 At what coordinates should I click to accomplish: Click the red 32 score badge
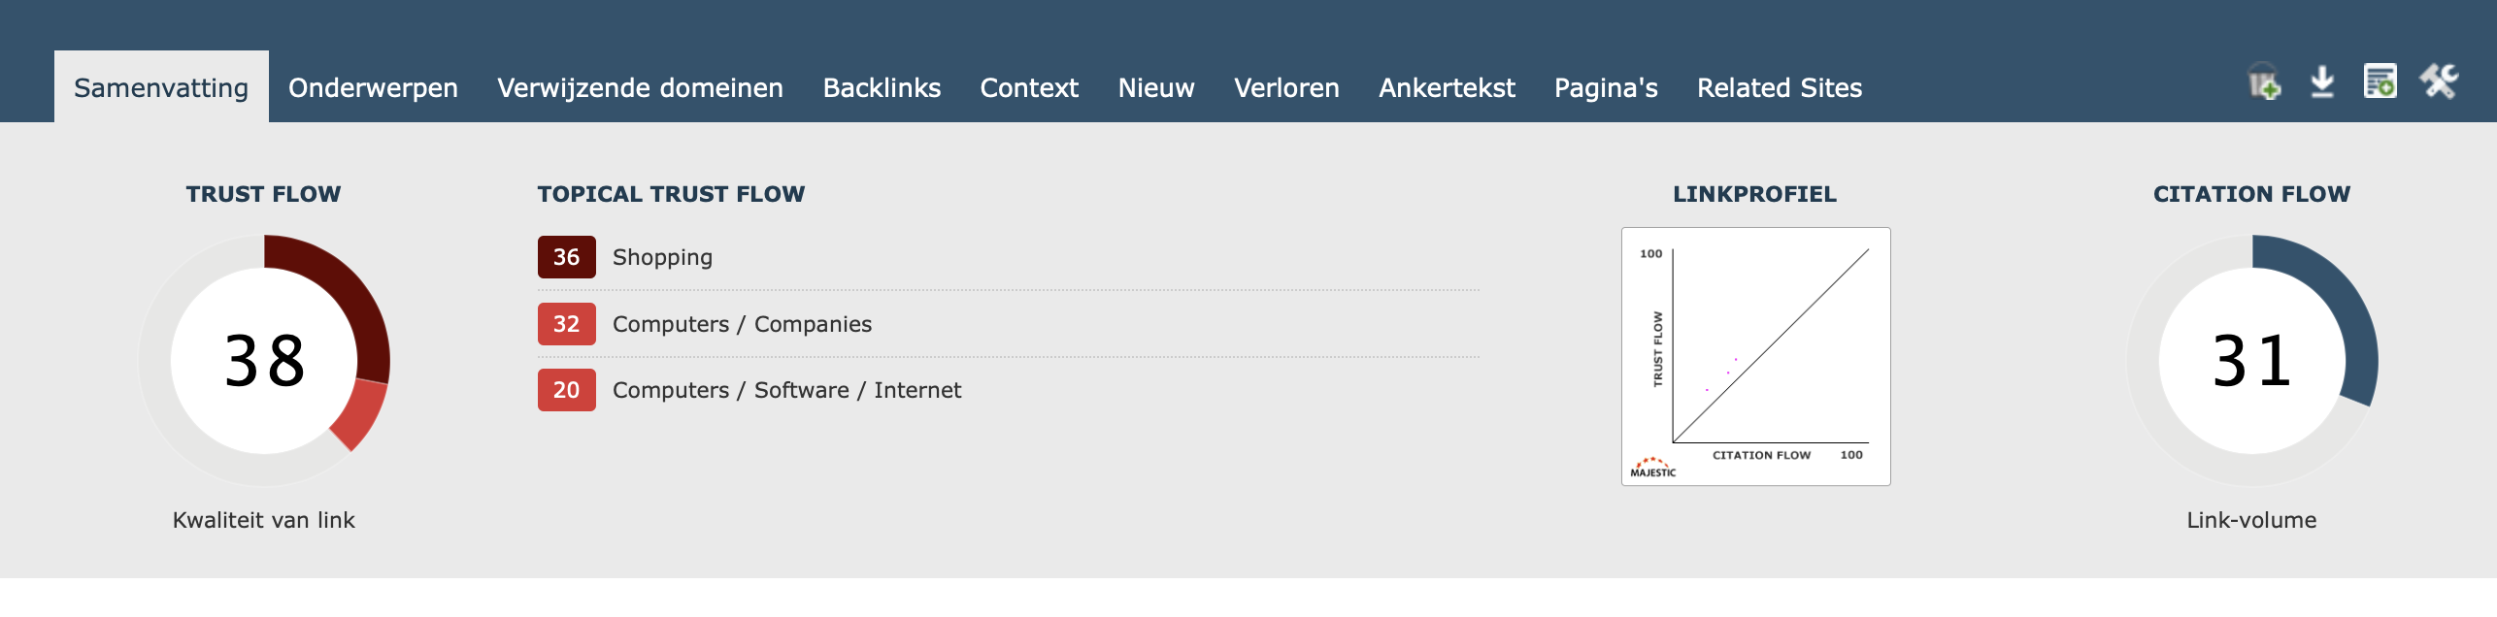(567, 324)
